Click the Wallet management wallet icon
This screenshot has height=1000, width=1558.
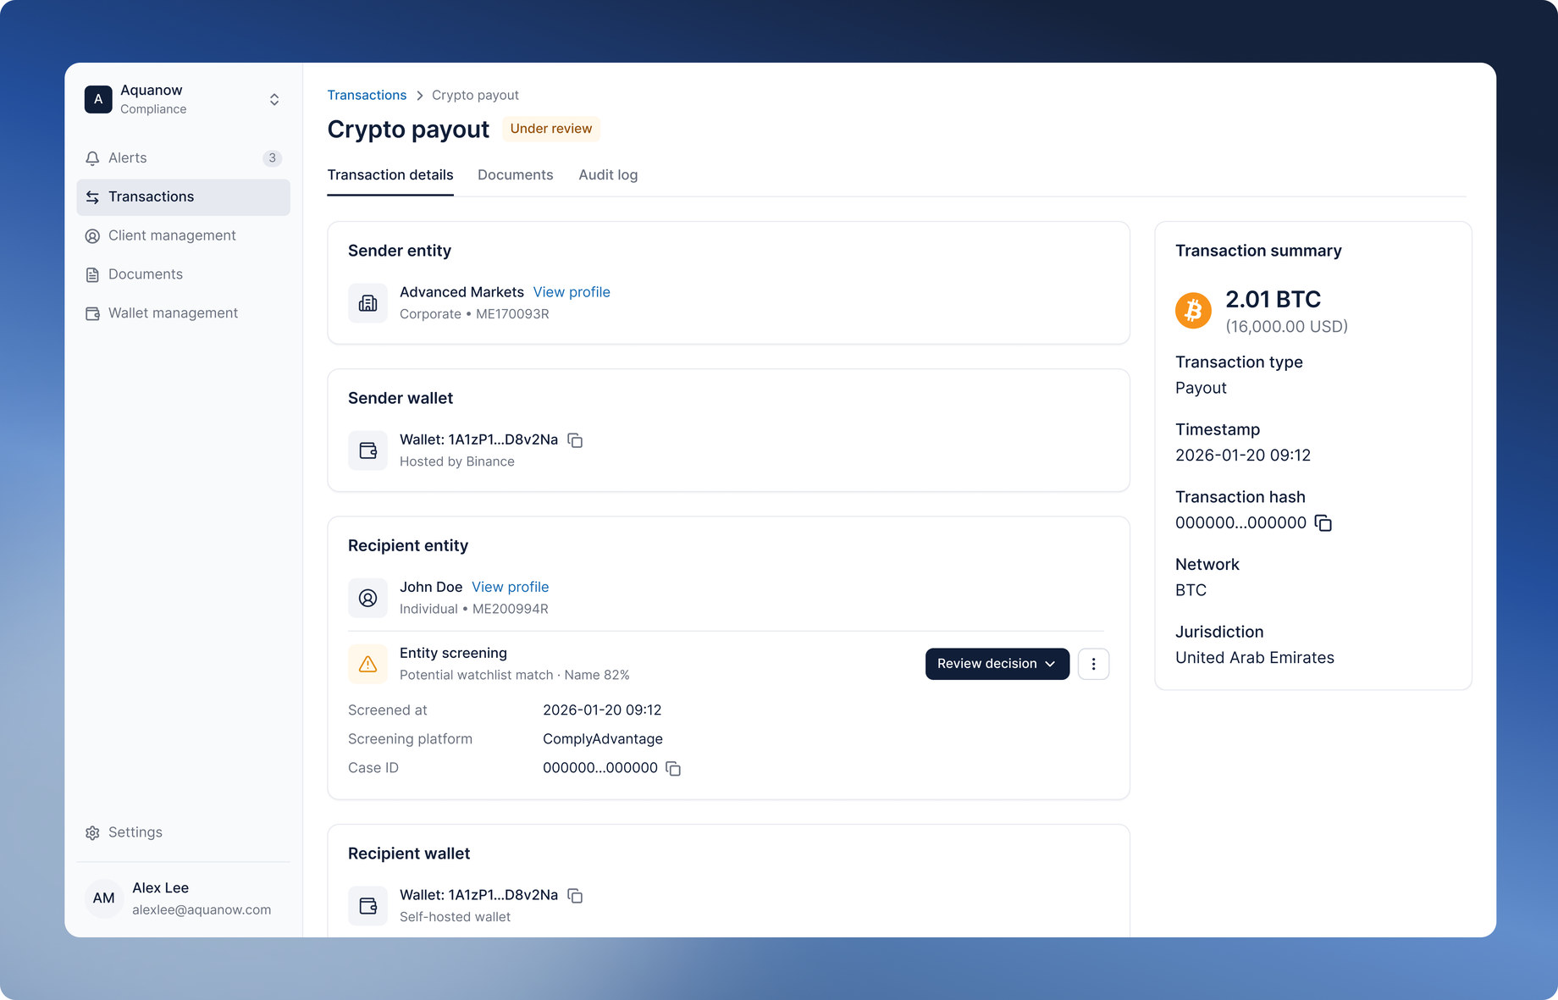point(92,314)
